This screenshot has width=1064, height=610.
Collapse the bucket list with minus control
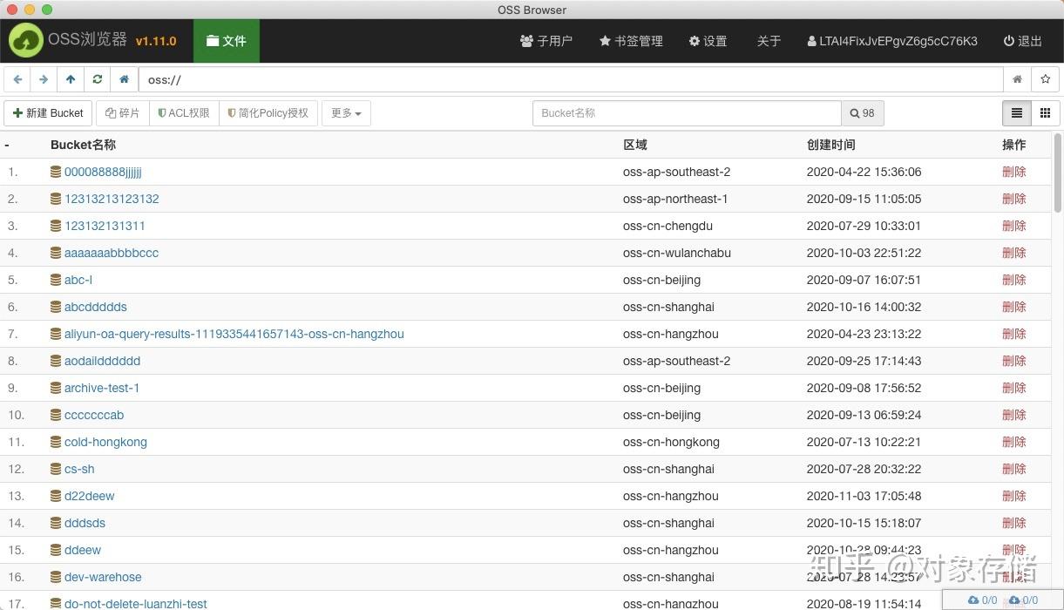(7, 145)
